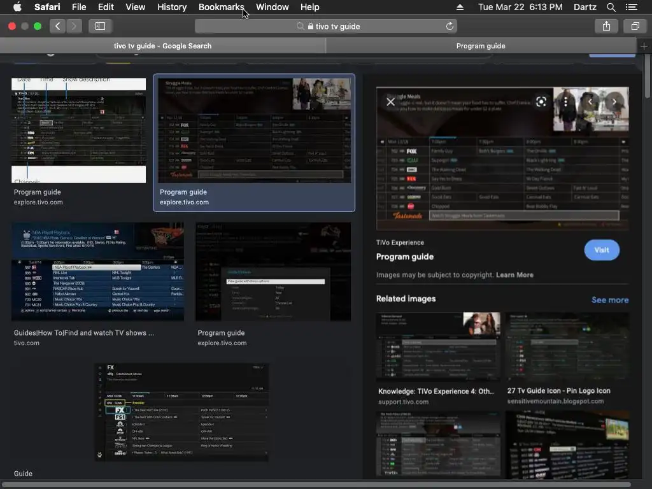The height and width of the screenshot is (489, 652).
Task: Switch to the Program guide tab
Action: pyautogui.click(x=481, y=46)
